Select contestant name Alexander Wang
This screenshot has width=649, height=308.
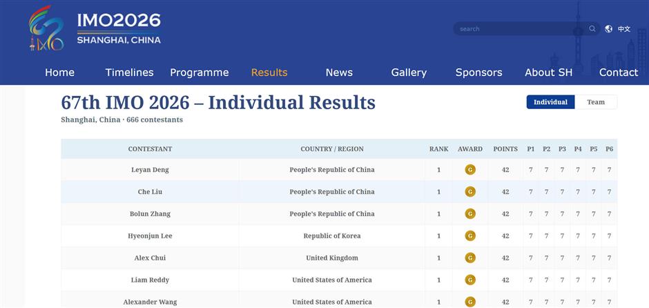pyautogui.click(x=150, y=302)
